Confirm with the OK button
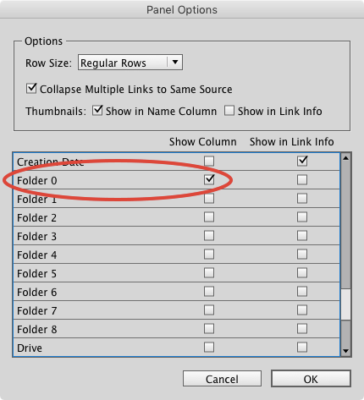The height and width of the screenshot is (400, 364). (x=311, y=379)
